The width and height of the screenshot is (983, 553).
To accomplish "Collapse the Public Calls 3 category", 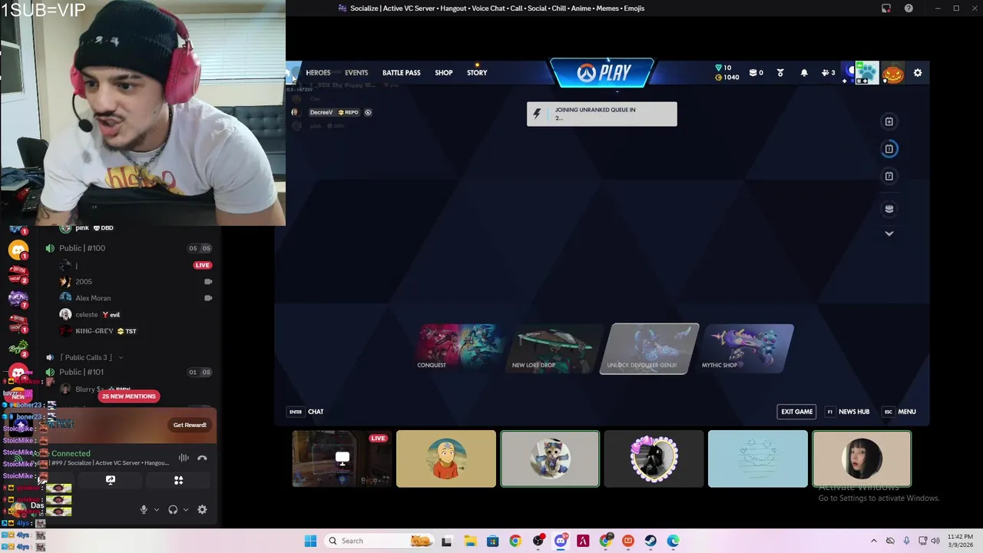I will [x=84, y=357].
